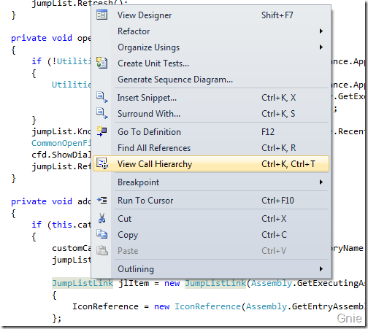Select the Create Unit Tests entry

point(211,63)
